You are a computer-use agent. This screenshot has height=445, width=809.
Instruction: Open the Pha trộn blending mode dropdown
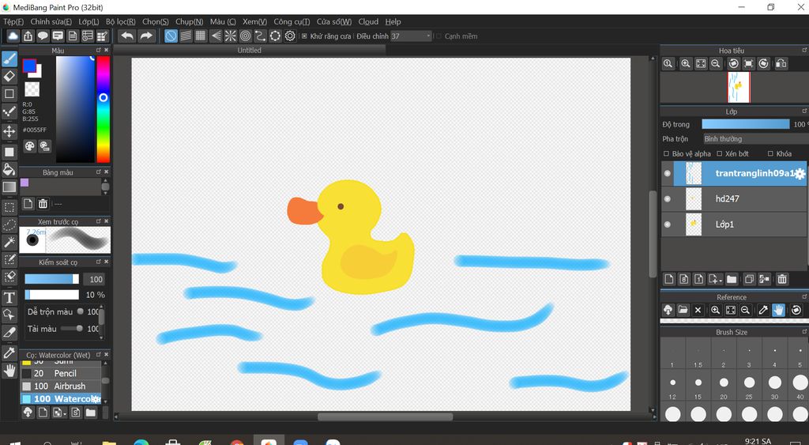(x=755, y=139)
